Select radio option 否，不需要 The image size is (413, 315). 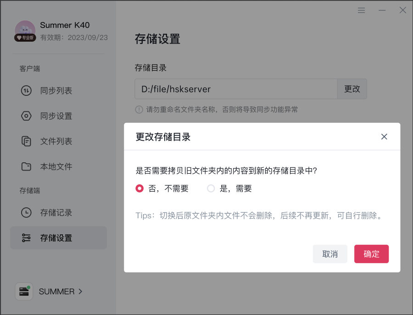140,188
